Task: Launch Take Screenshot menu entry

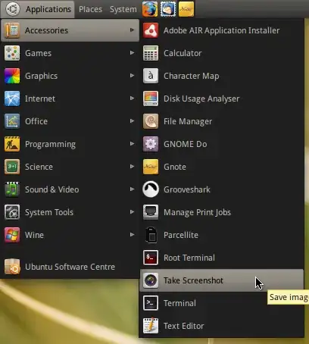Action: pyautogui.click(x=222, y=280)
